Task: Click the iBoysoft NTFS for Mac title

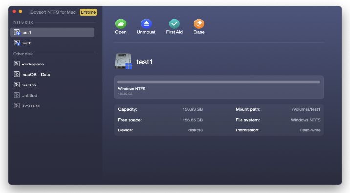Action: pyautogui.click(x=53, y=12)
